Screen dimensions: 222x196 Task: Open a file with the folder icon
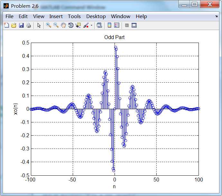(14, 26)
